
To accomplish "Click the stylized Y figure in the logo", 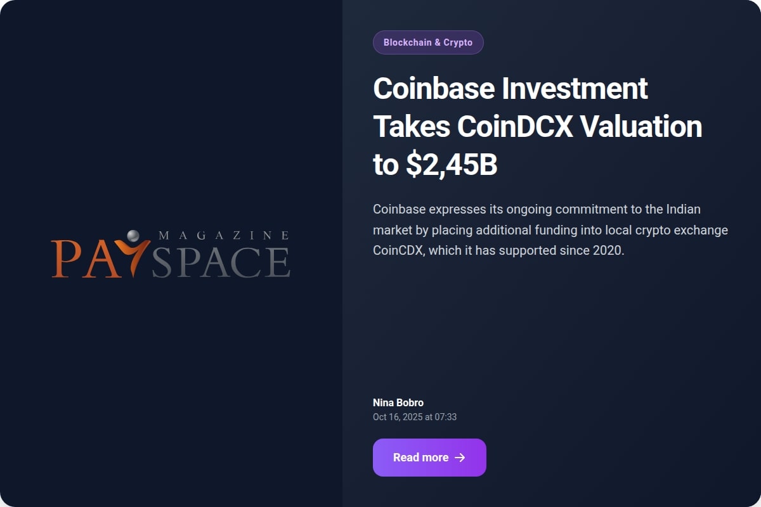I will coord(137,257).
